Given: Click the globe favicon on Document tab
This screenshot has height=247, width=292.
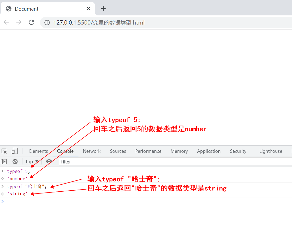Looking at the screenshot, I should click(x=9, y=9).
